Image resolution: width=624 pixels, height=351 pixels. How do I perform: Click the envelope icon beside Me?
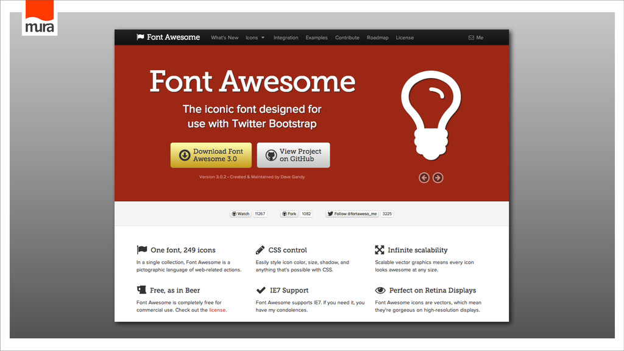(471, 37)
